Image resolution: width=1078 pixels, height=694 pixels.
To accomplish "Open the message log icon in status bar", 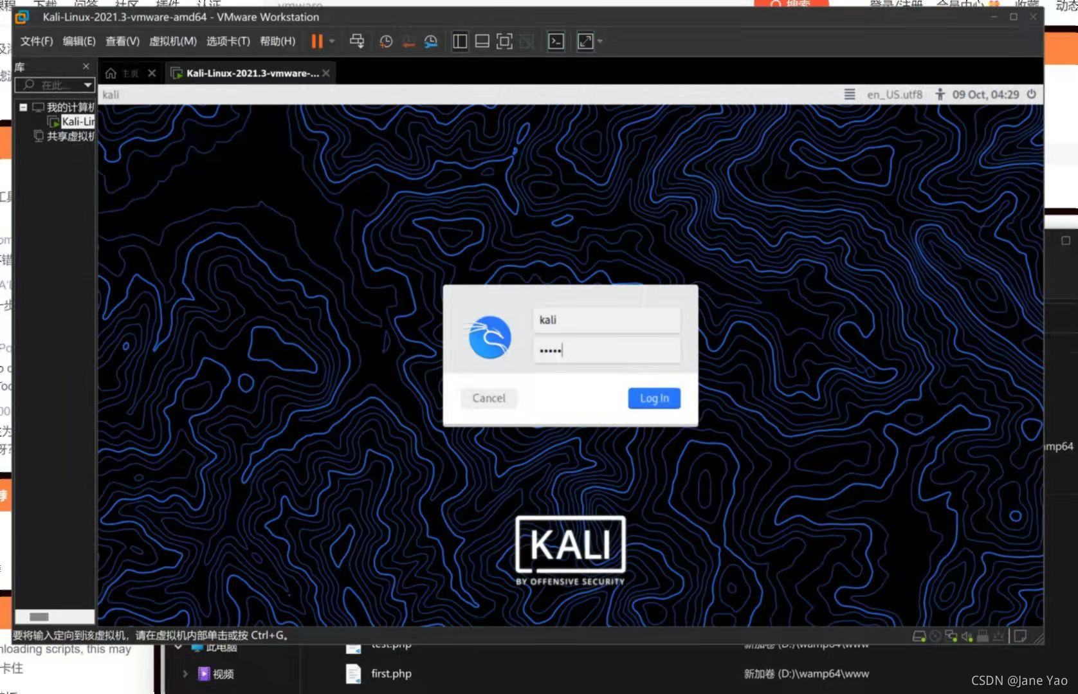I will point(1020,636).
